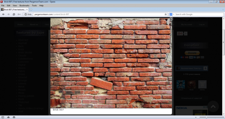
Task: Click the scroll-down arrow of the page scrollbar
Action: coord(224,114)
